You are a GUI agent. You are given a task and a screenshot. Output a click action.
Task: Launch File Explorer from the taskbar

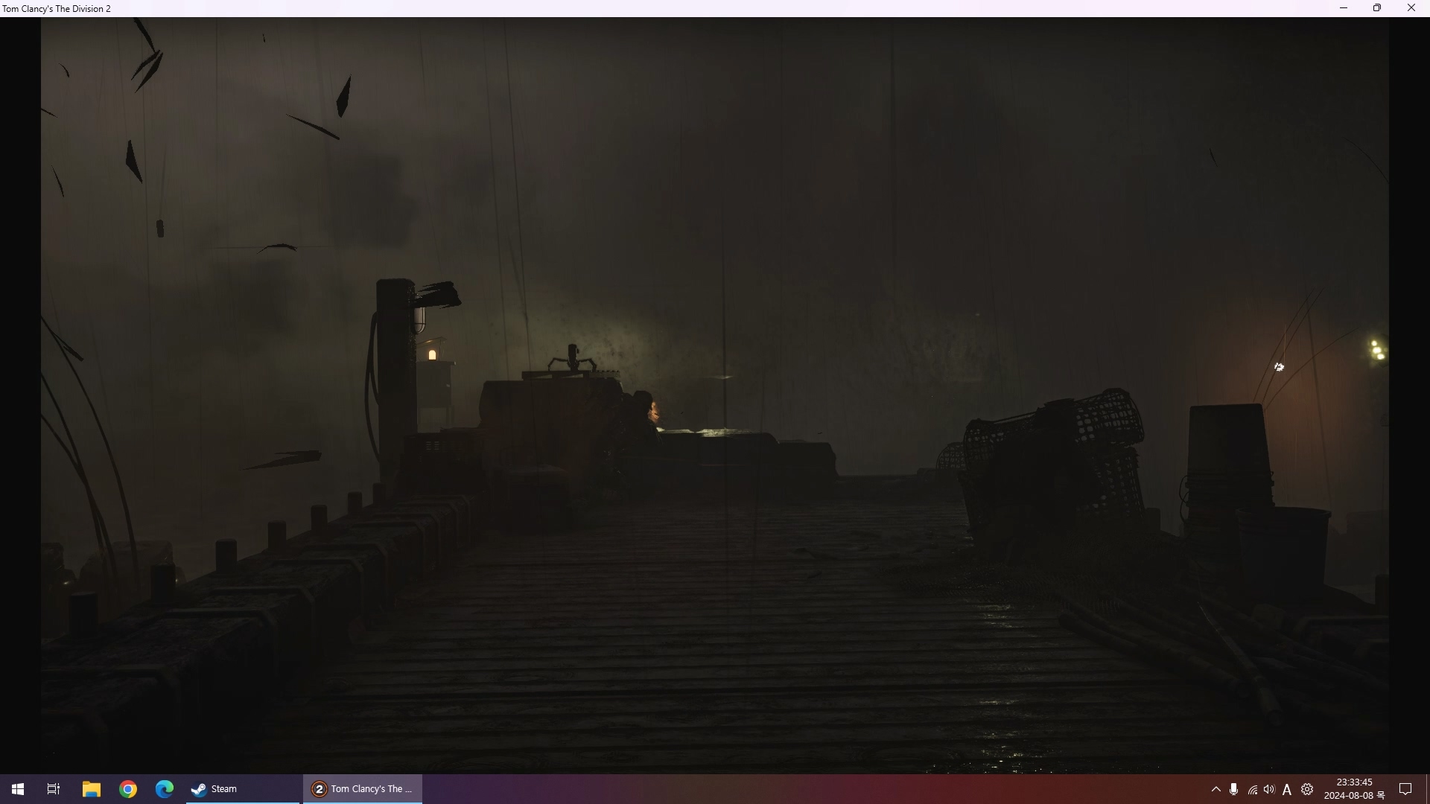coord(91,789)
